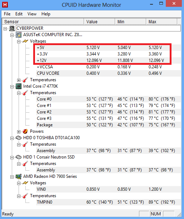Click the Sensor column header

pos(43,21)
